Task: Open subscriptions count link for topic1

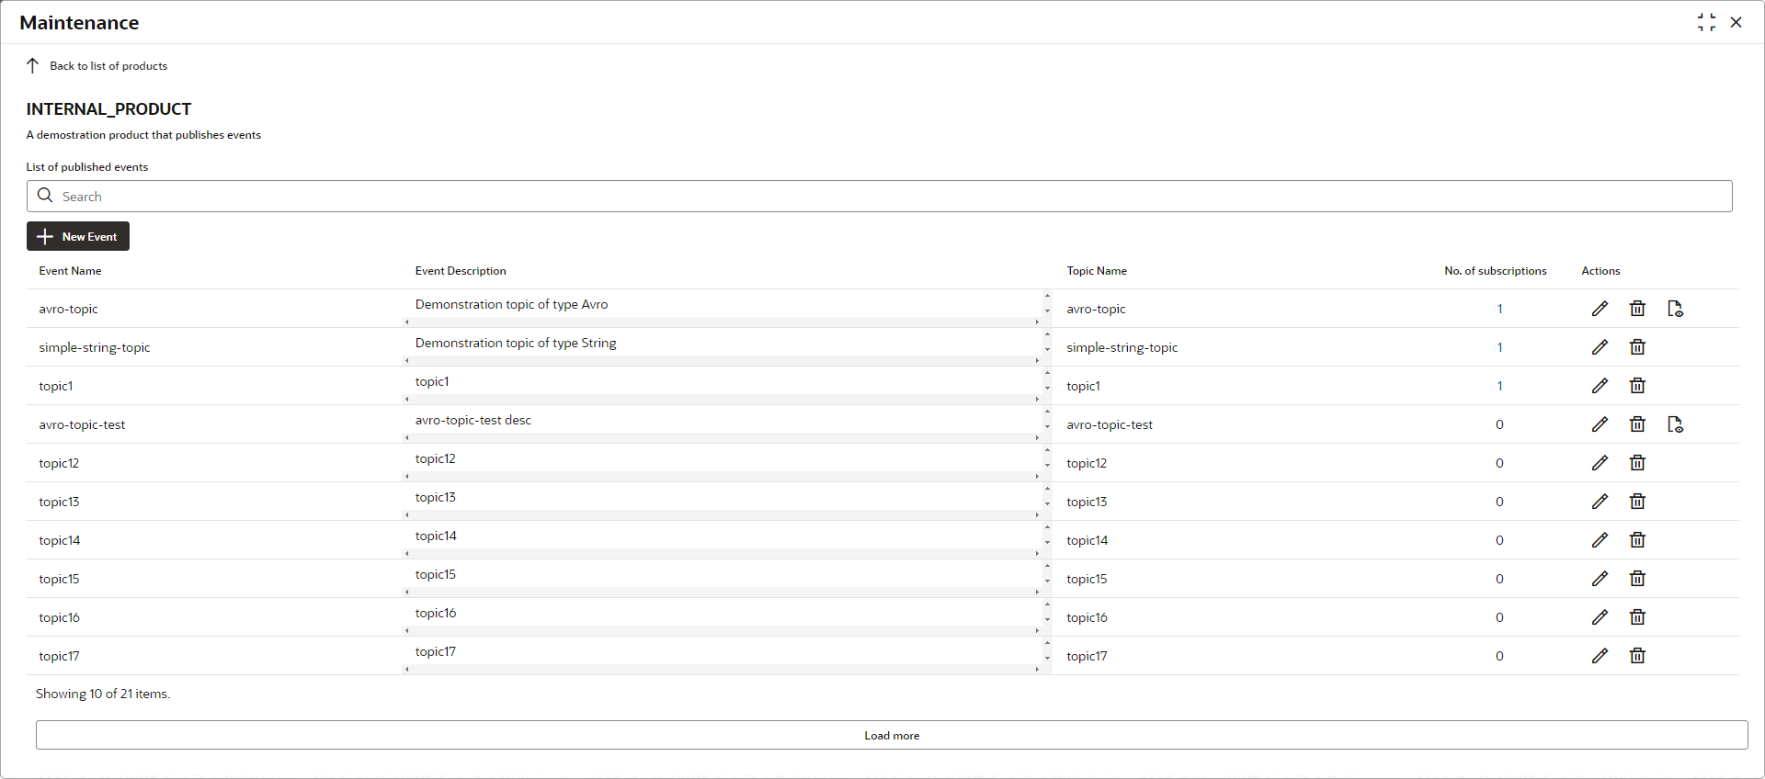Action: point(1499,386)
